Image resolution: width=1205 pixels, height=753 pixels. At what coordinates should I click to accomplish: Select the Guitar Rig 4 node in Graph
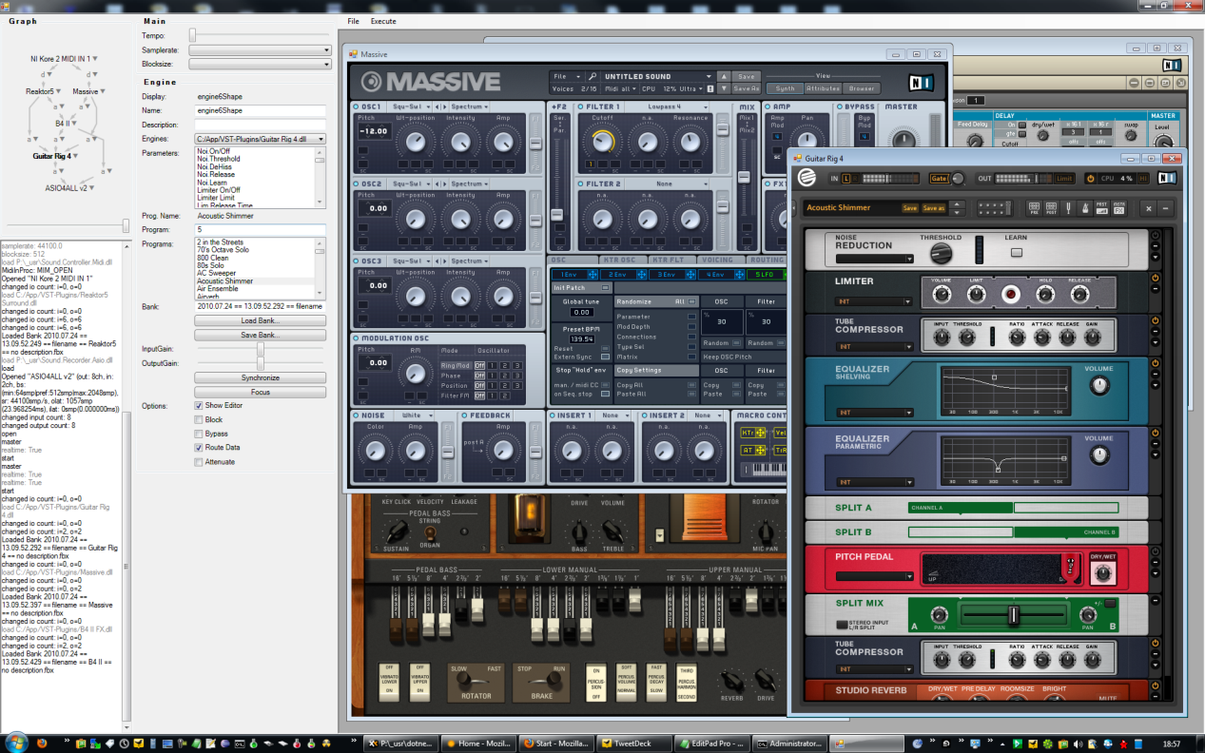click(x=52, y=155)
